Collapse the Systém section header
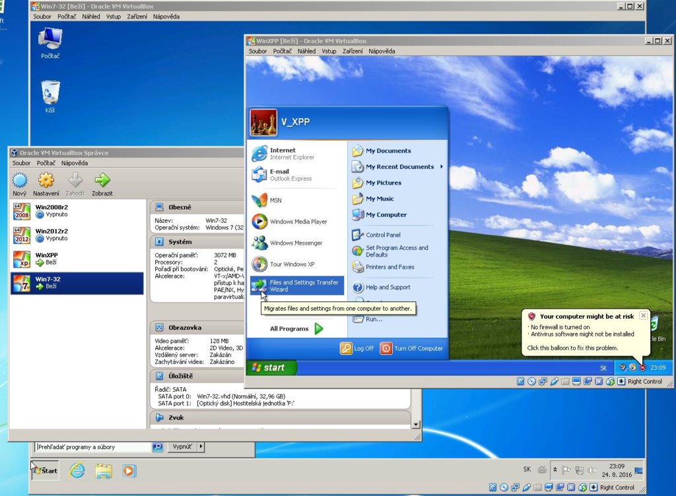 (x=197, y=241)
